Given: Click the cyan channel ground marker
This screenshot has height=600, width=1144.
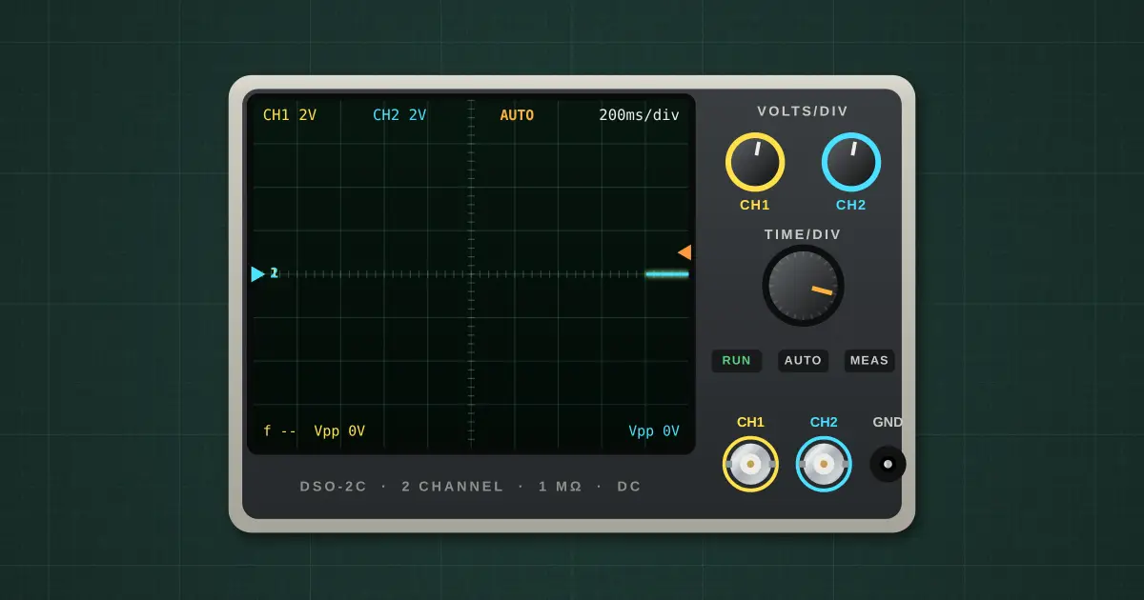Looking at the screenshot, I should 258,274.
